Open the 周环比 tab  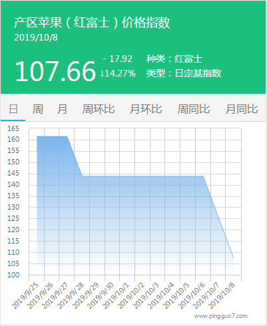[x=99, y=109]
